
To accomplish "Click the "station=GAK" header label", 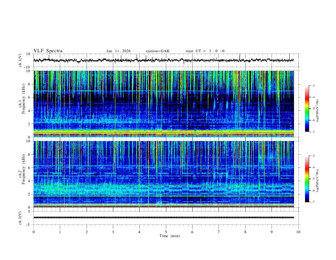I will [x=157, y=51].
